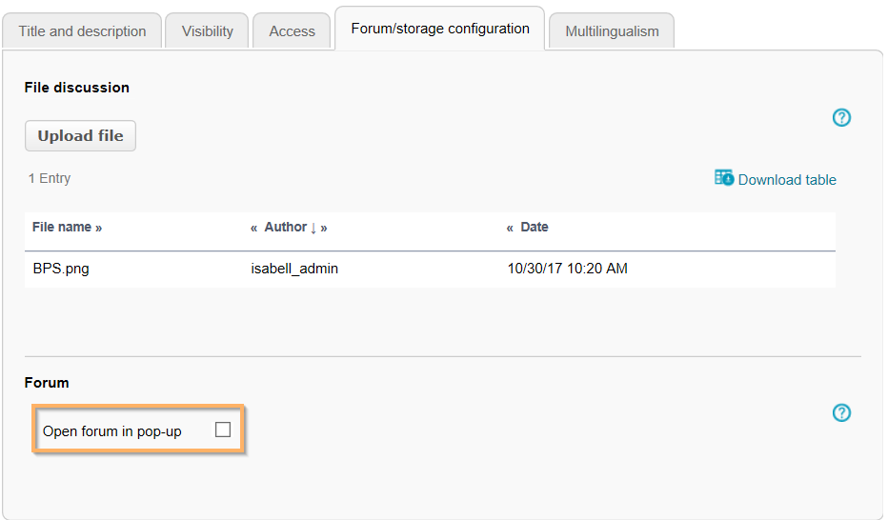Sort by Date column header
Screen dimensions: 888x520
535,228
